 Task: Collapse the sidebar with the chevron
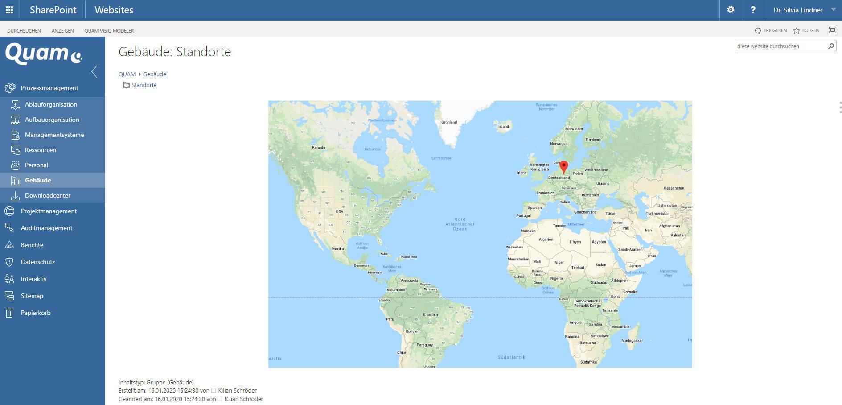[94, 71]
